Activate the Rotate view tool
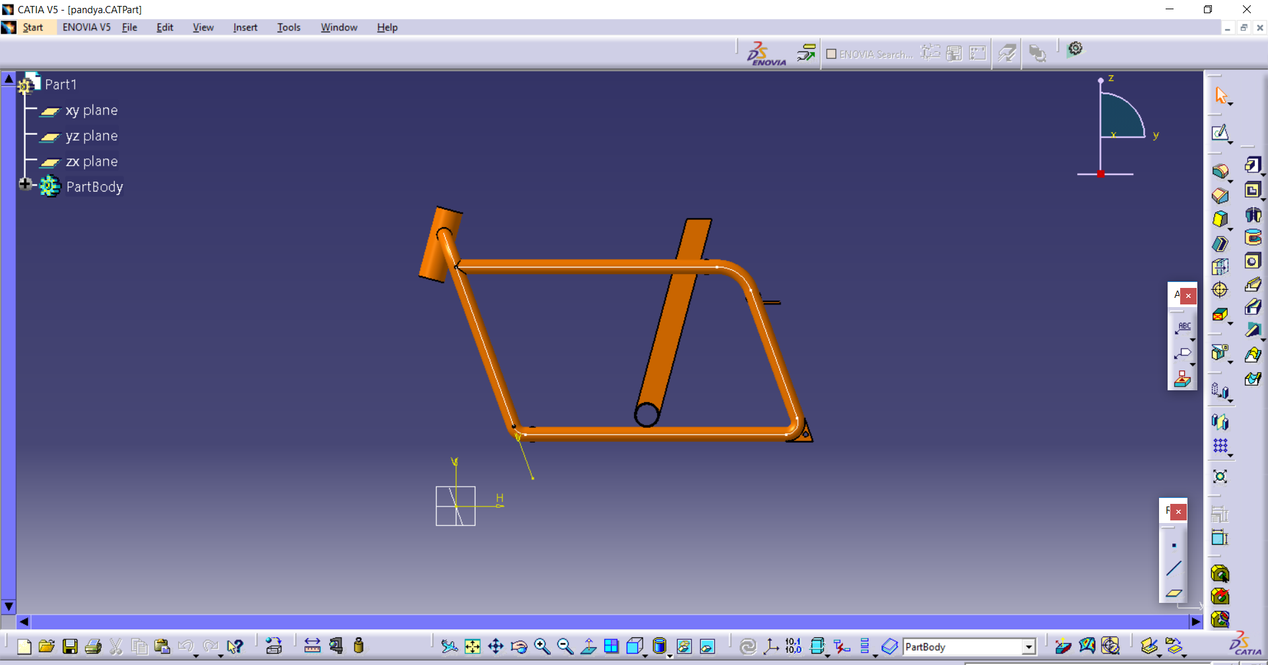Viewport: 1268px width, 665px height. [x=519, y=647]
